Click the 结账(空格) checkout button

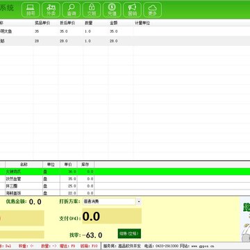coord(129,233)
